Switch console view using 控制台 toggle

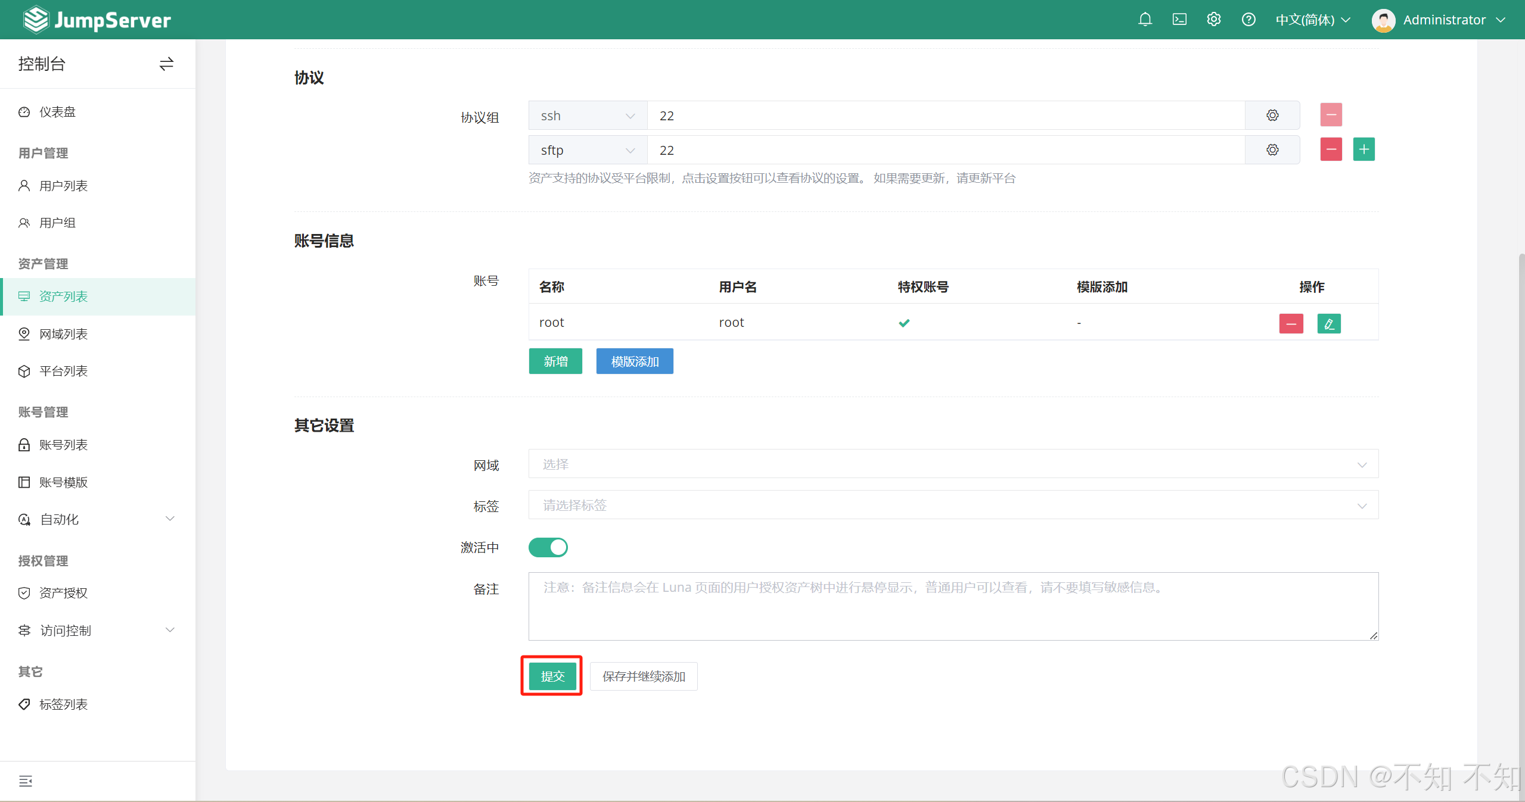(x=166, y=64)
